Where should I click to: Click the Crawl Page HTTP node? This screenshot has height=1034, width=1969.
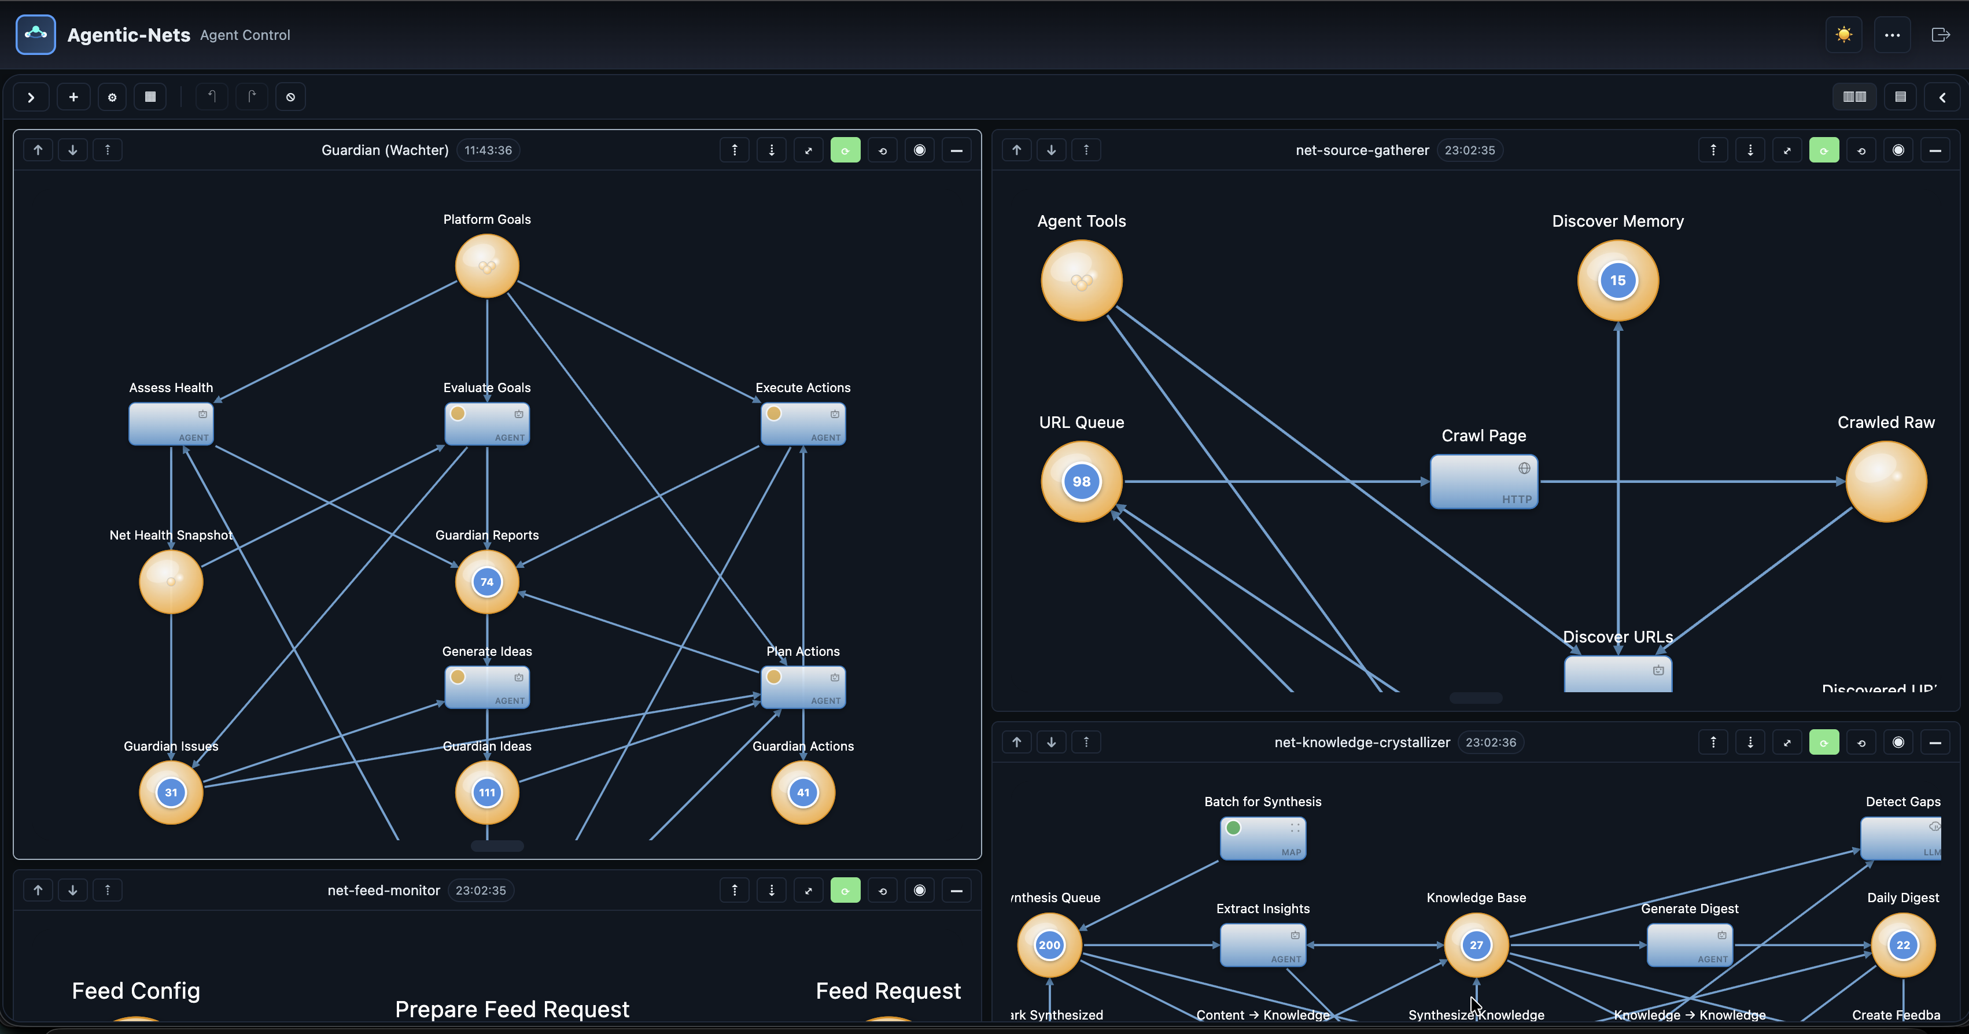[x=1483, y=482]
